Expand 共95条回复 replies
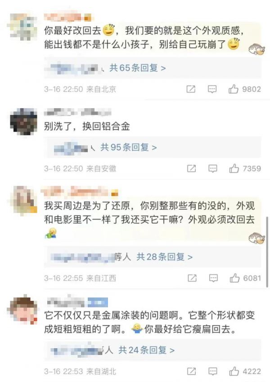 (129, 147)
